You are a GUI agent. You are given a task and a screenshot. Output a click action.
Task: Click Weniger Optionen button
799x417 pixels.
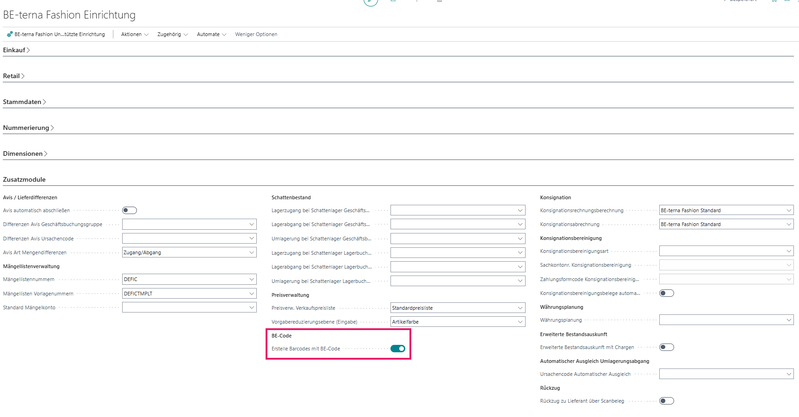tap(256, 34)
